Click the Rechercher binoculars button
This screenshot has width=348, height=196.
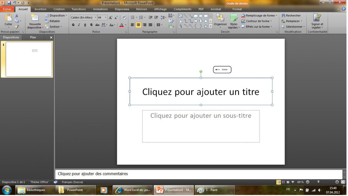[291, 15]
